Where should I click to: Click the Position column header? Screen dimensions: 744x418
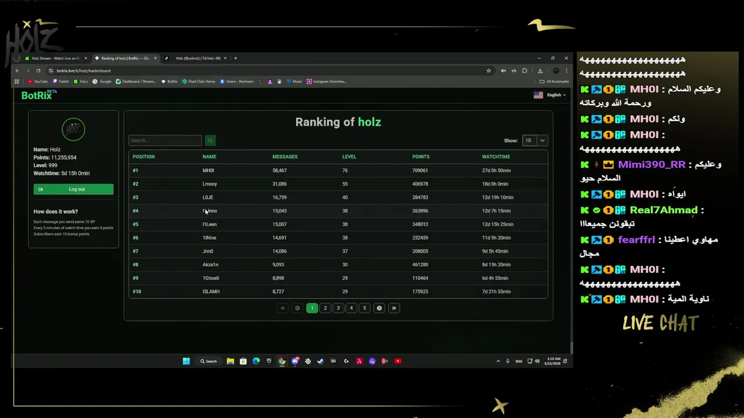(144, 157)
